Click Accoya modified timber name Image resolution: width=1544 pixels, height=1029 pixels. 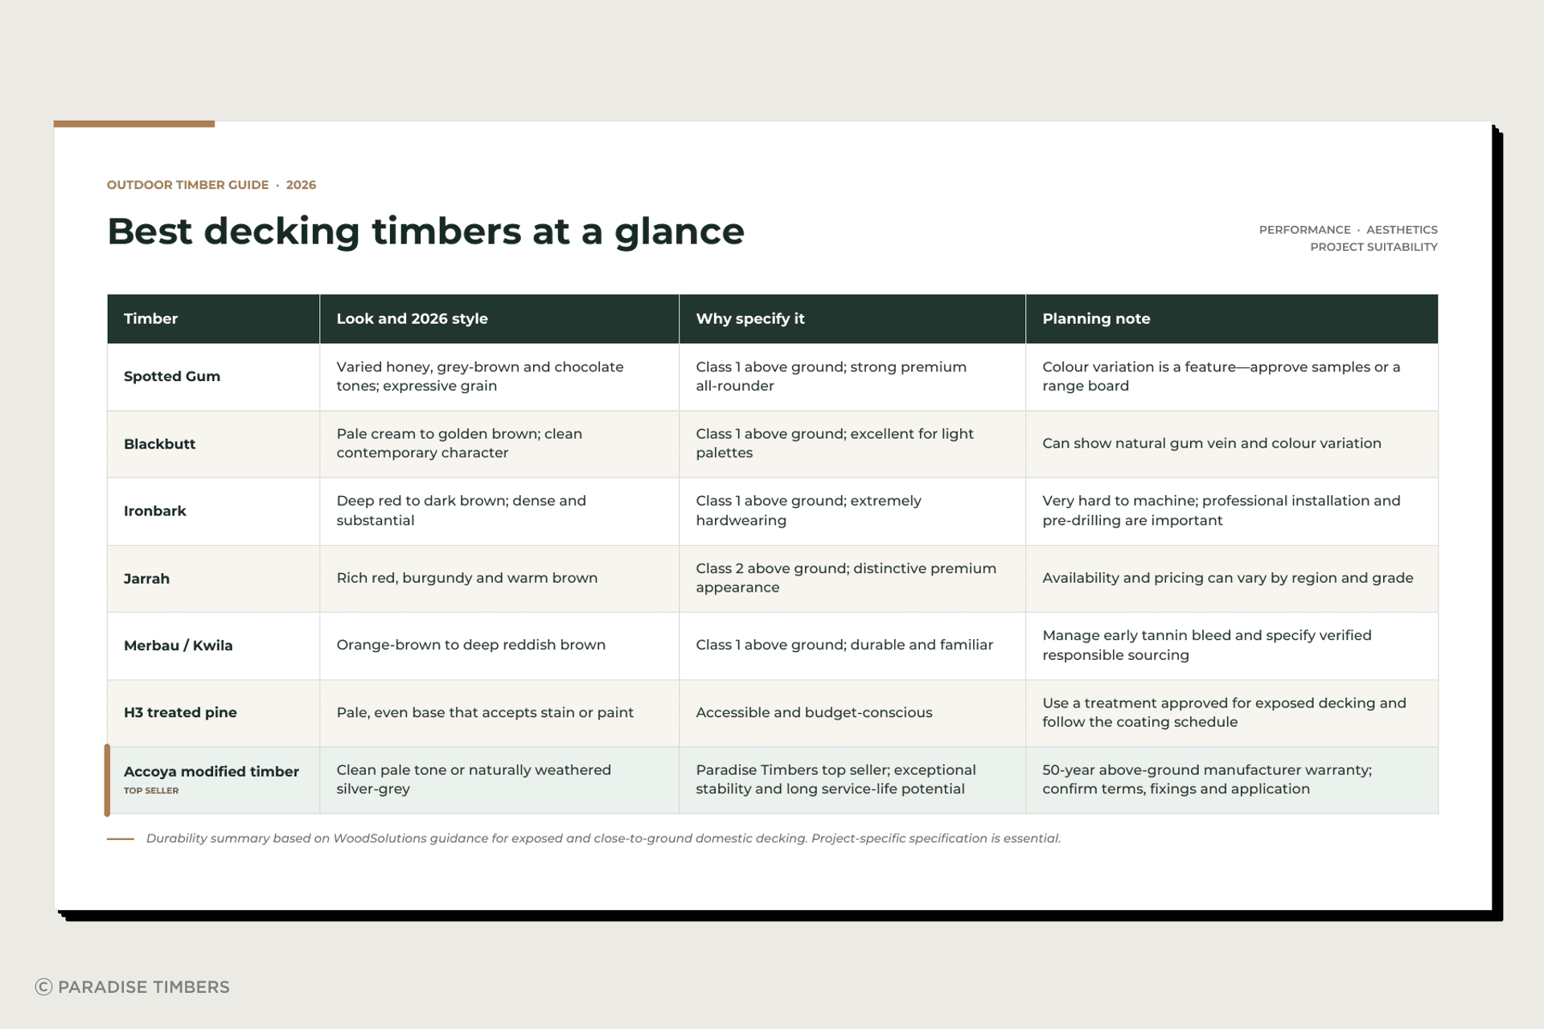[x=211, y=771]
